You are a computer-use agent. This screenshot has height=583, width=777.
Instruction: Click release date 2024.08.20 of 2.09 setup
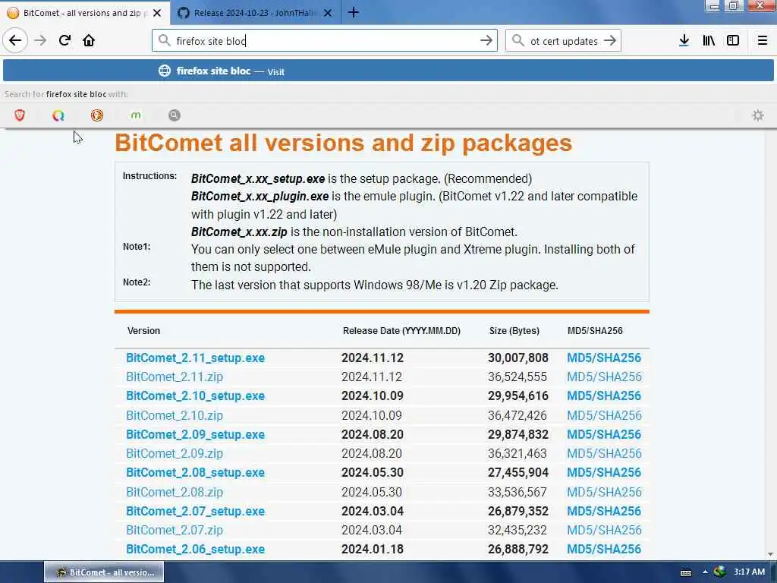(x=372, y=435)
